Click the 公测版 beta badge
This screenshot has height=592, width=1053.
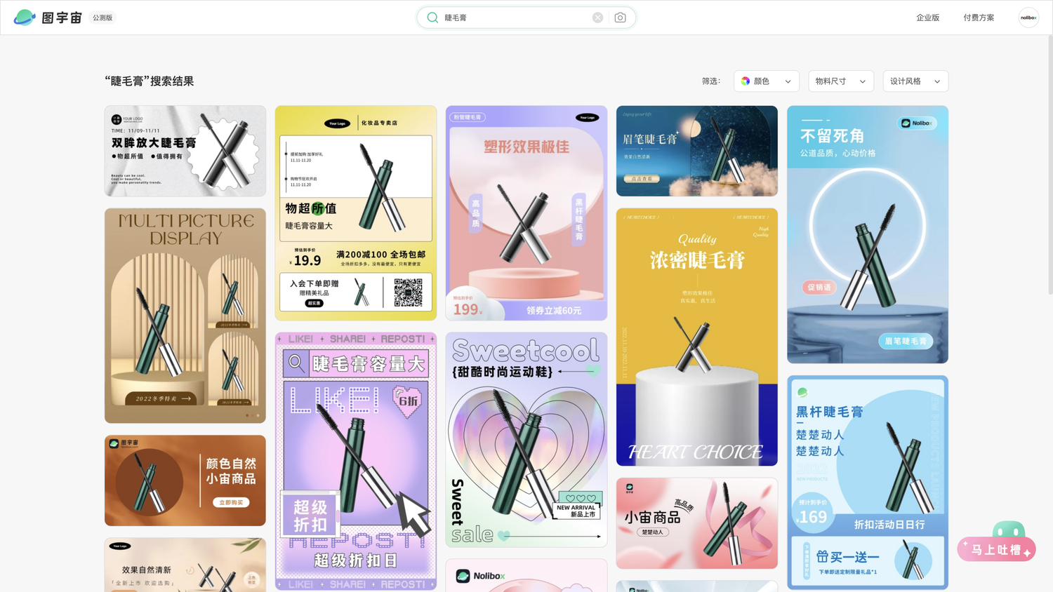(x=102, y=18)
